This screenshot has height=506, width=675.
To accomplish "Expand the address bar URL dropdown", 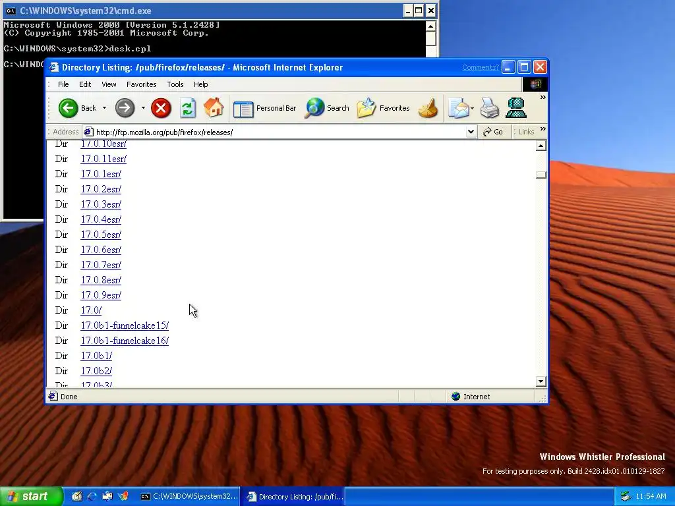I will tap(471, 132).
